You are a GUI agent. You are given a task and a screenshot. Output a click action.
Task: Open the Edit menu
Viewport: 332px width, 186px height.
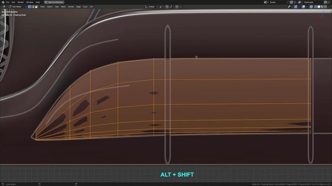(x=13, y=2)
